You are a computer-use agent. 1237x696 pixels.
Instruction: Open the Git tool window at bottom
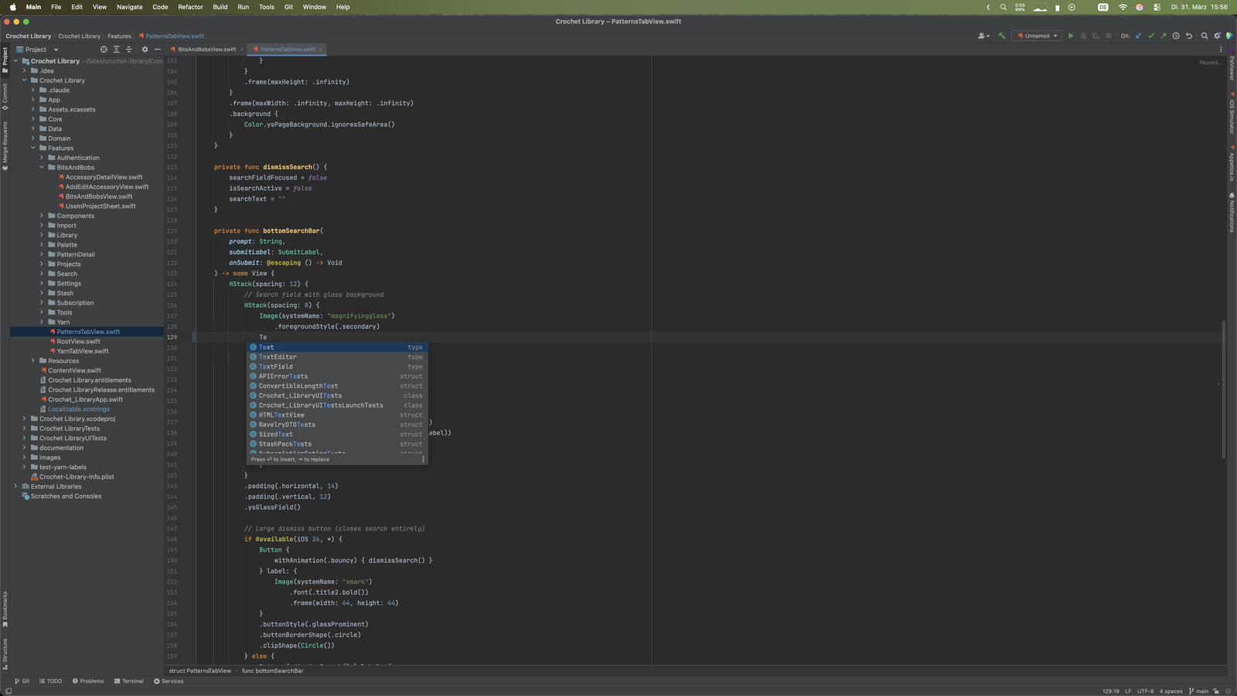coord(22,681)
